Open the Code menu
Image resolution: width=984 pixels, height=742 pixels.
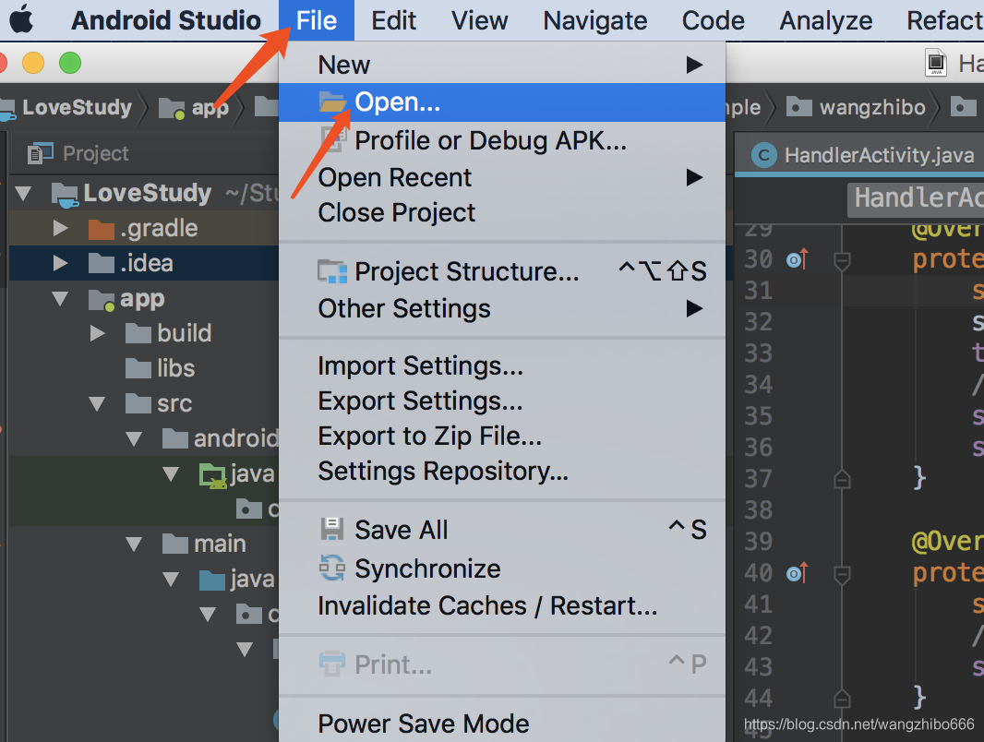[713, 20]
